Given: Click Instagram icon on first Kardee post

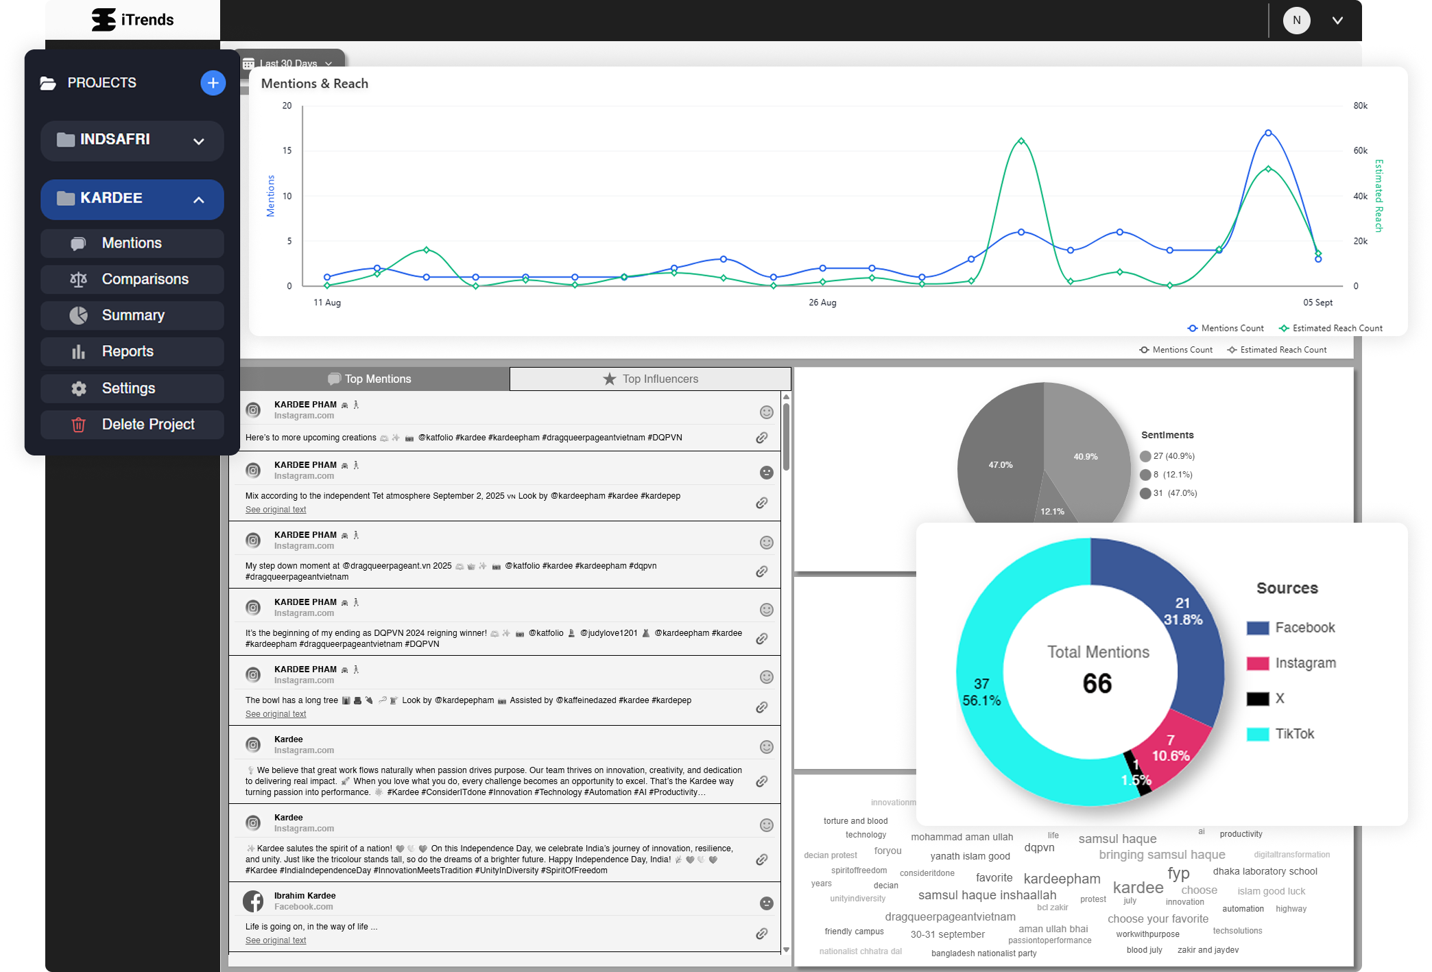Looking at the screenshot, I should coord(253,744).
